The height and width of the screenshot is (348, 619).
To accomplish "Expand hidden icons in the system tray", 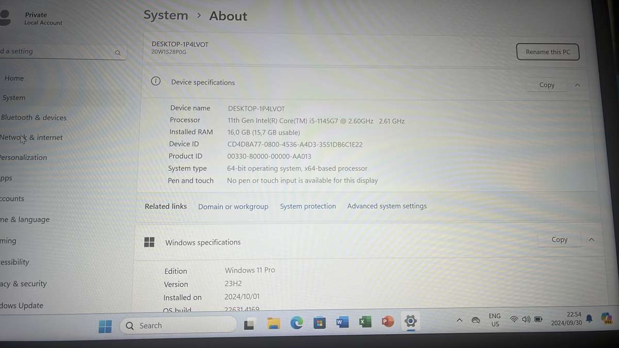I will 459,320.
